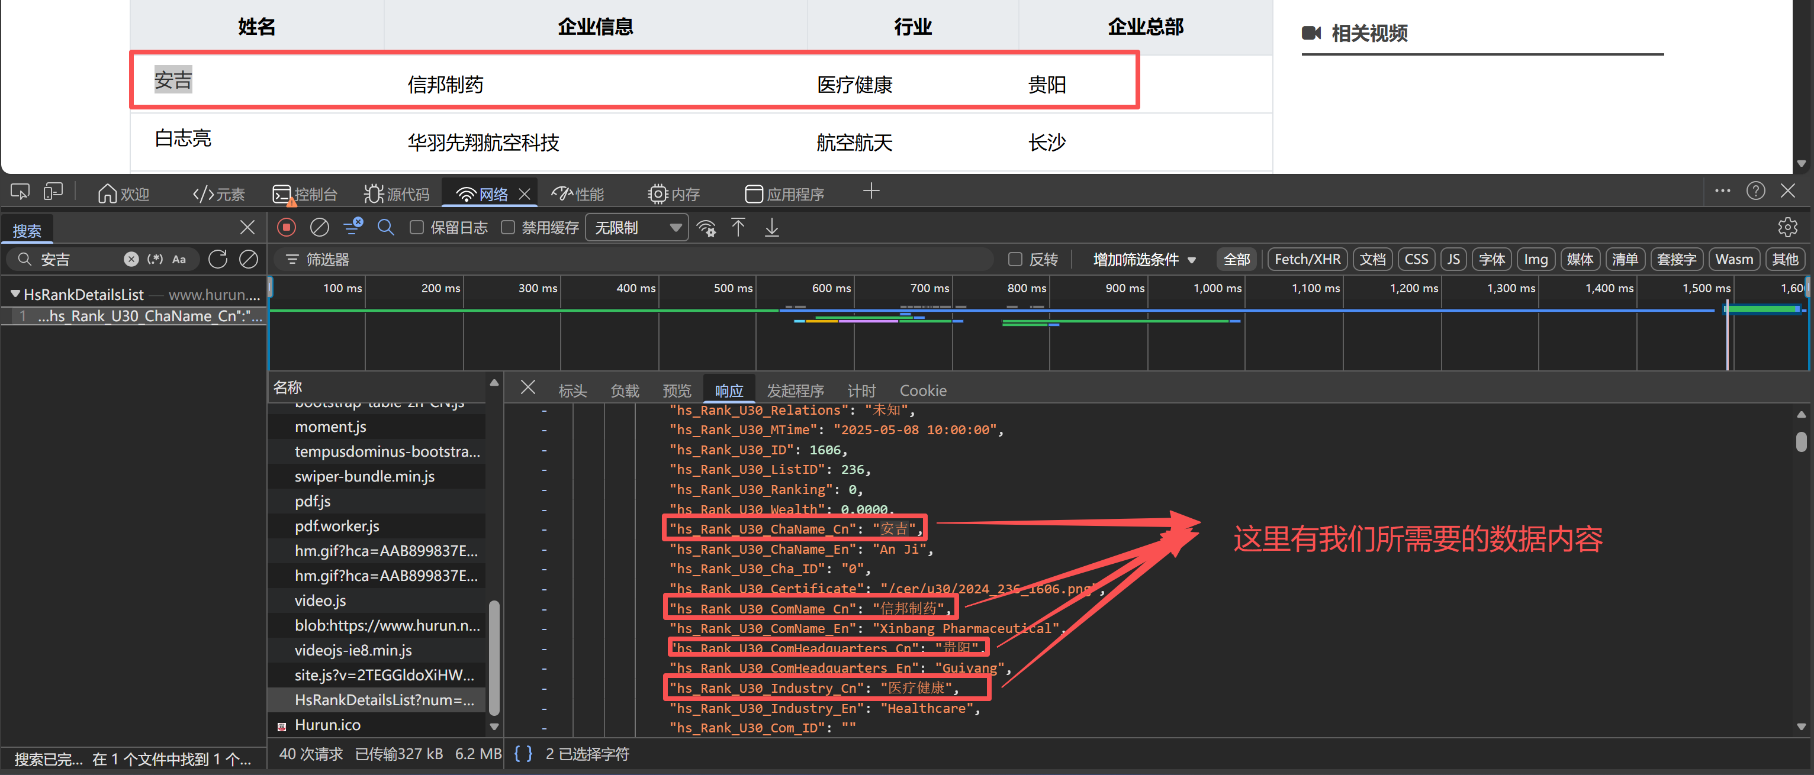Toggle the device emulation icon
The image size is (1814, 775).
tap(53, 192)
